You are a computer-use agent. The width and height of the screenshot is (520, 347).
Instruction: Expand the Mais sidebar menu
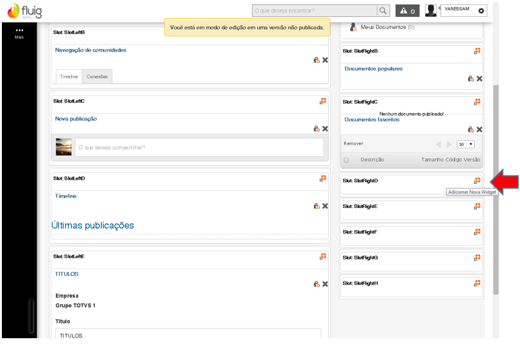pyautogui.click(x=19, y=33)
